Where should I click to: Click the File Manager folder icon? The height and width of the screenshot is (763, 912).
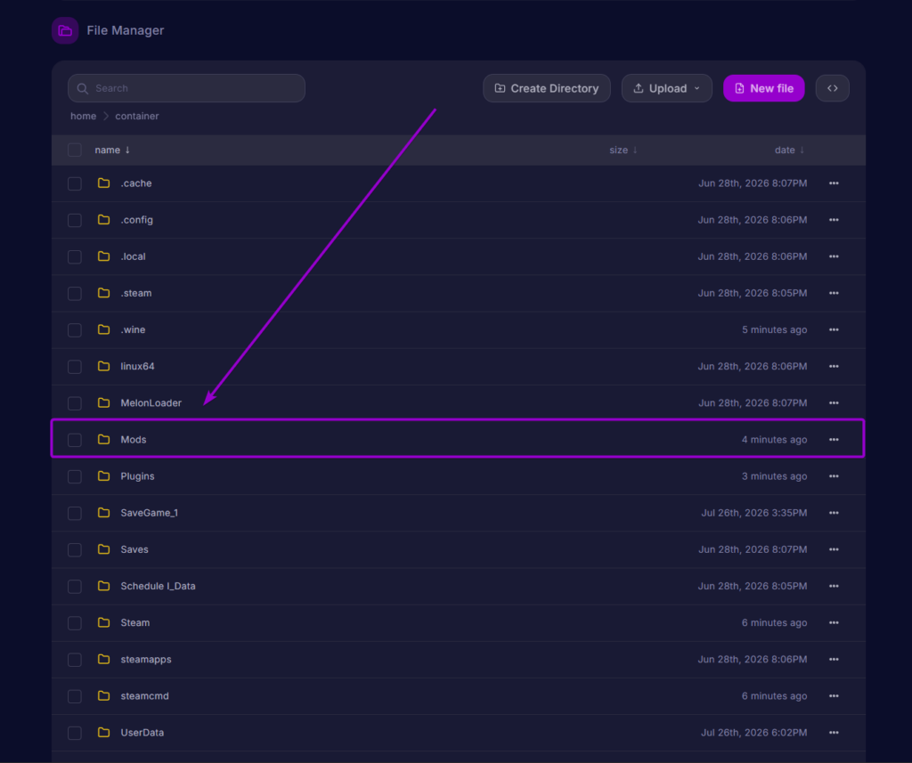(x=65, y=30)
